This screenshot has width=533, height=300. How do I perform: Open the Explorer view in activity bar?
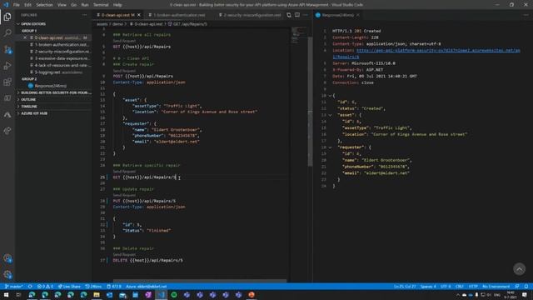point(7,17)
